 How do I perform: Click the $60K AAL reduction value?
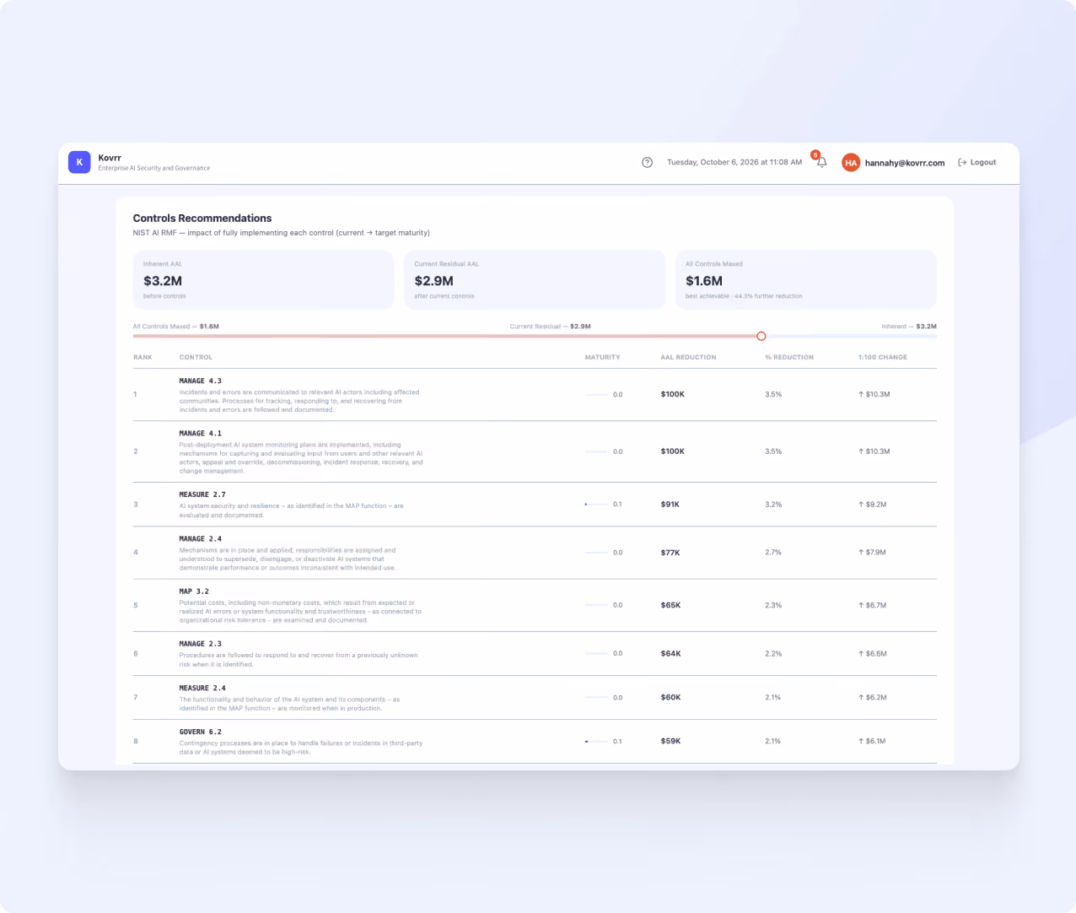(671, 697)
